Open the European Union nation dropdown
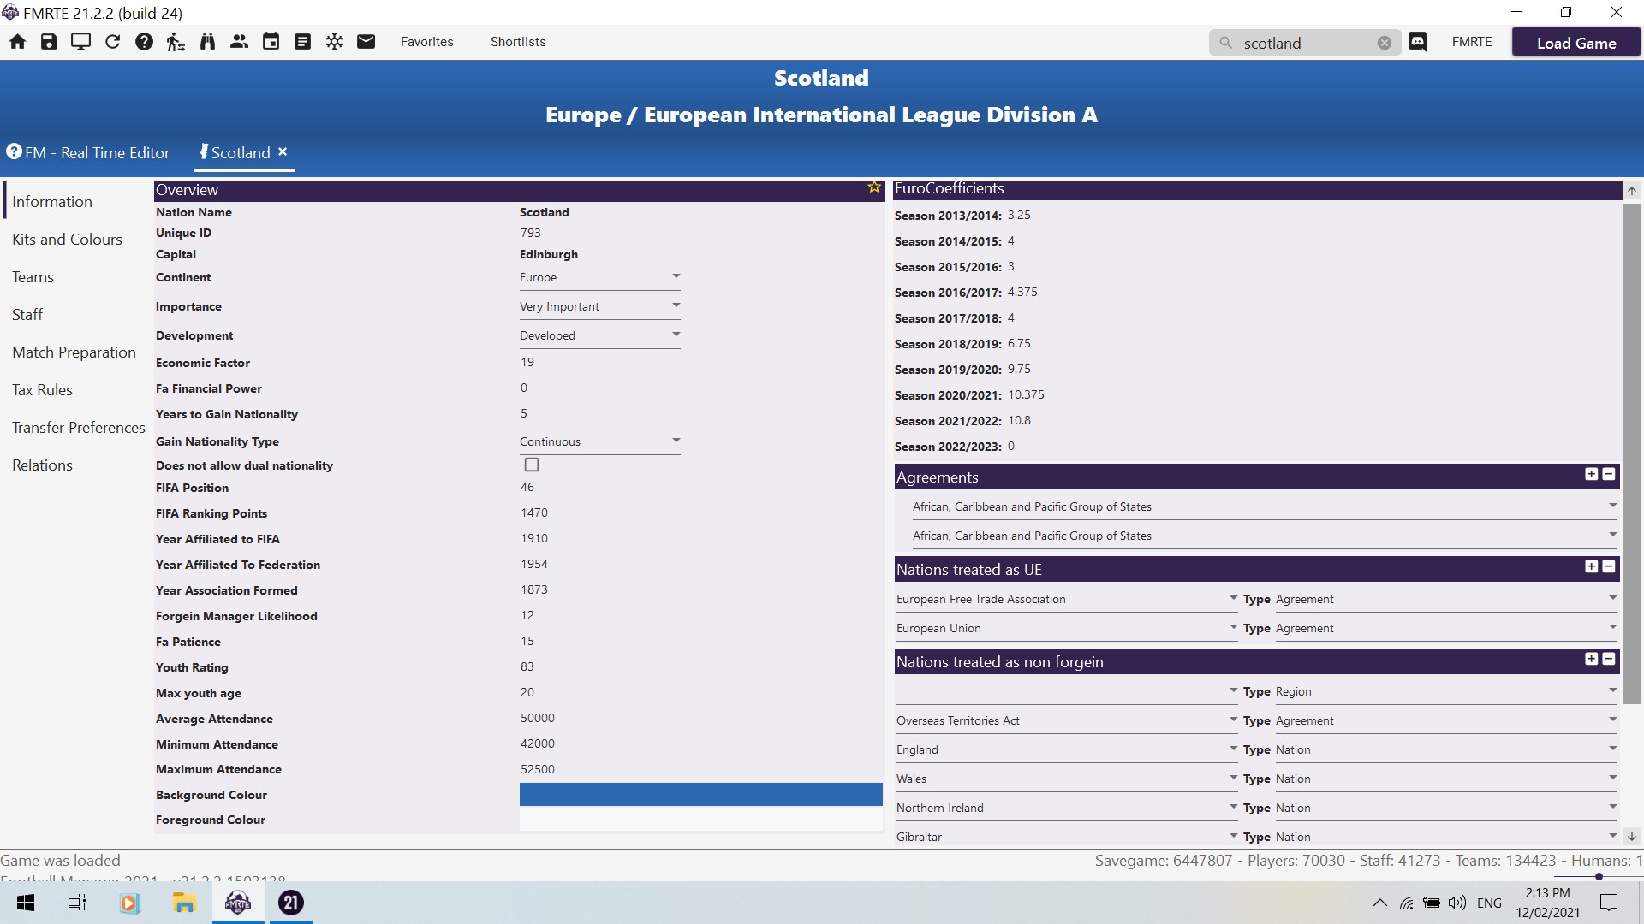Viewport: 1644px width, 924px height. click(1067, 628)
